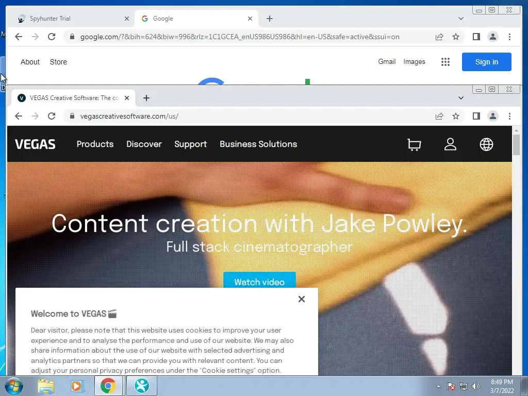Launch Windows Media Player from taskbar
Image resolution: width=528 pixels, height=396 pixels.
tap(77, 386)
